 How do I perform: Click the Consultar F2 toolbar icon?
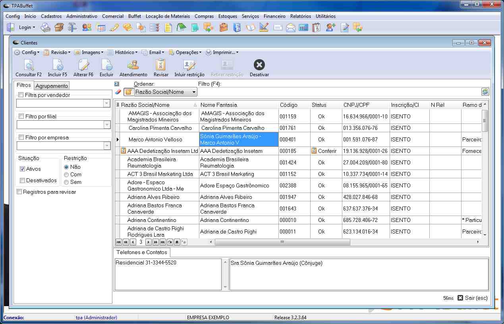tap(28, 65)
